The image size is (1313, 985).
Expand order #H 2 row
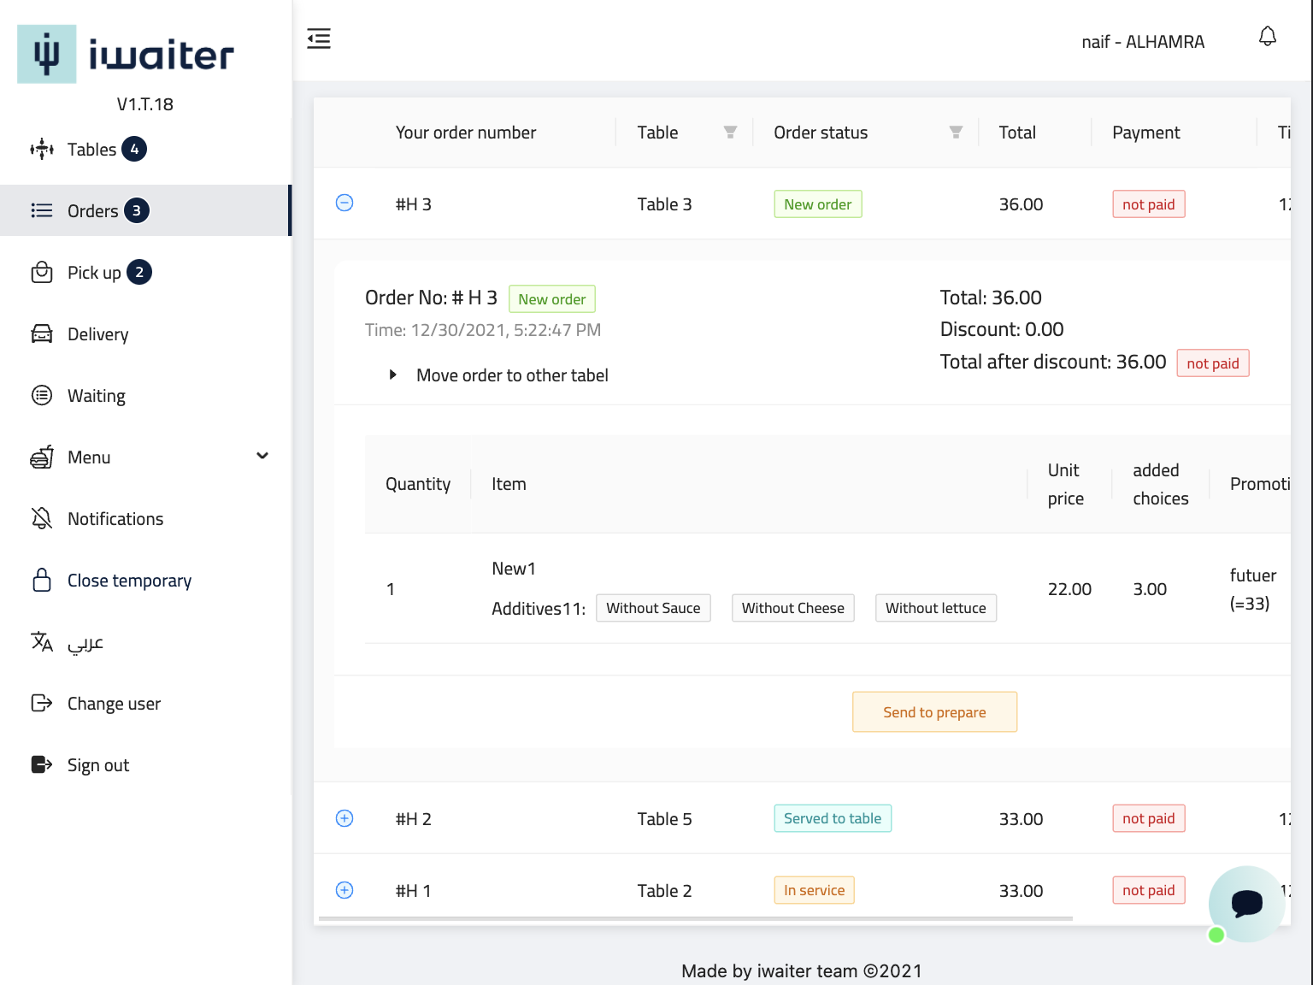coord(344,818)
